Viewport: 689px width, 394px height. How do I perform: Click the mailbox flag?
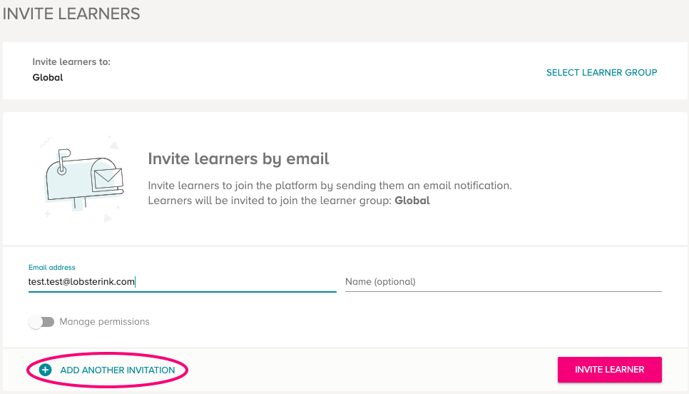63,154
